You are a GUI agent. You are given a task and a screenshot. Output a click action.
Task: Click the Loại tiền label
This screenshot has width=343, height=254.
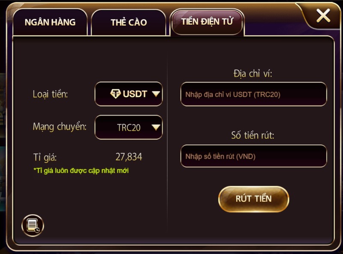(50, 94)
